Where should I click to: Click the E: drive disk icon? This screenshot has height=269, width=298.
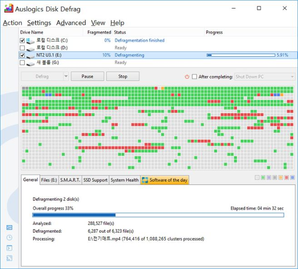point(30,56)
